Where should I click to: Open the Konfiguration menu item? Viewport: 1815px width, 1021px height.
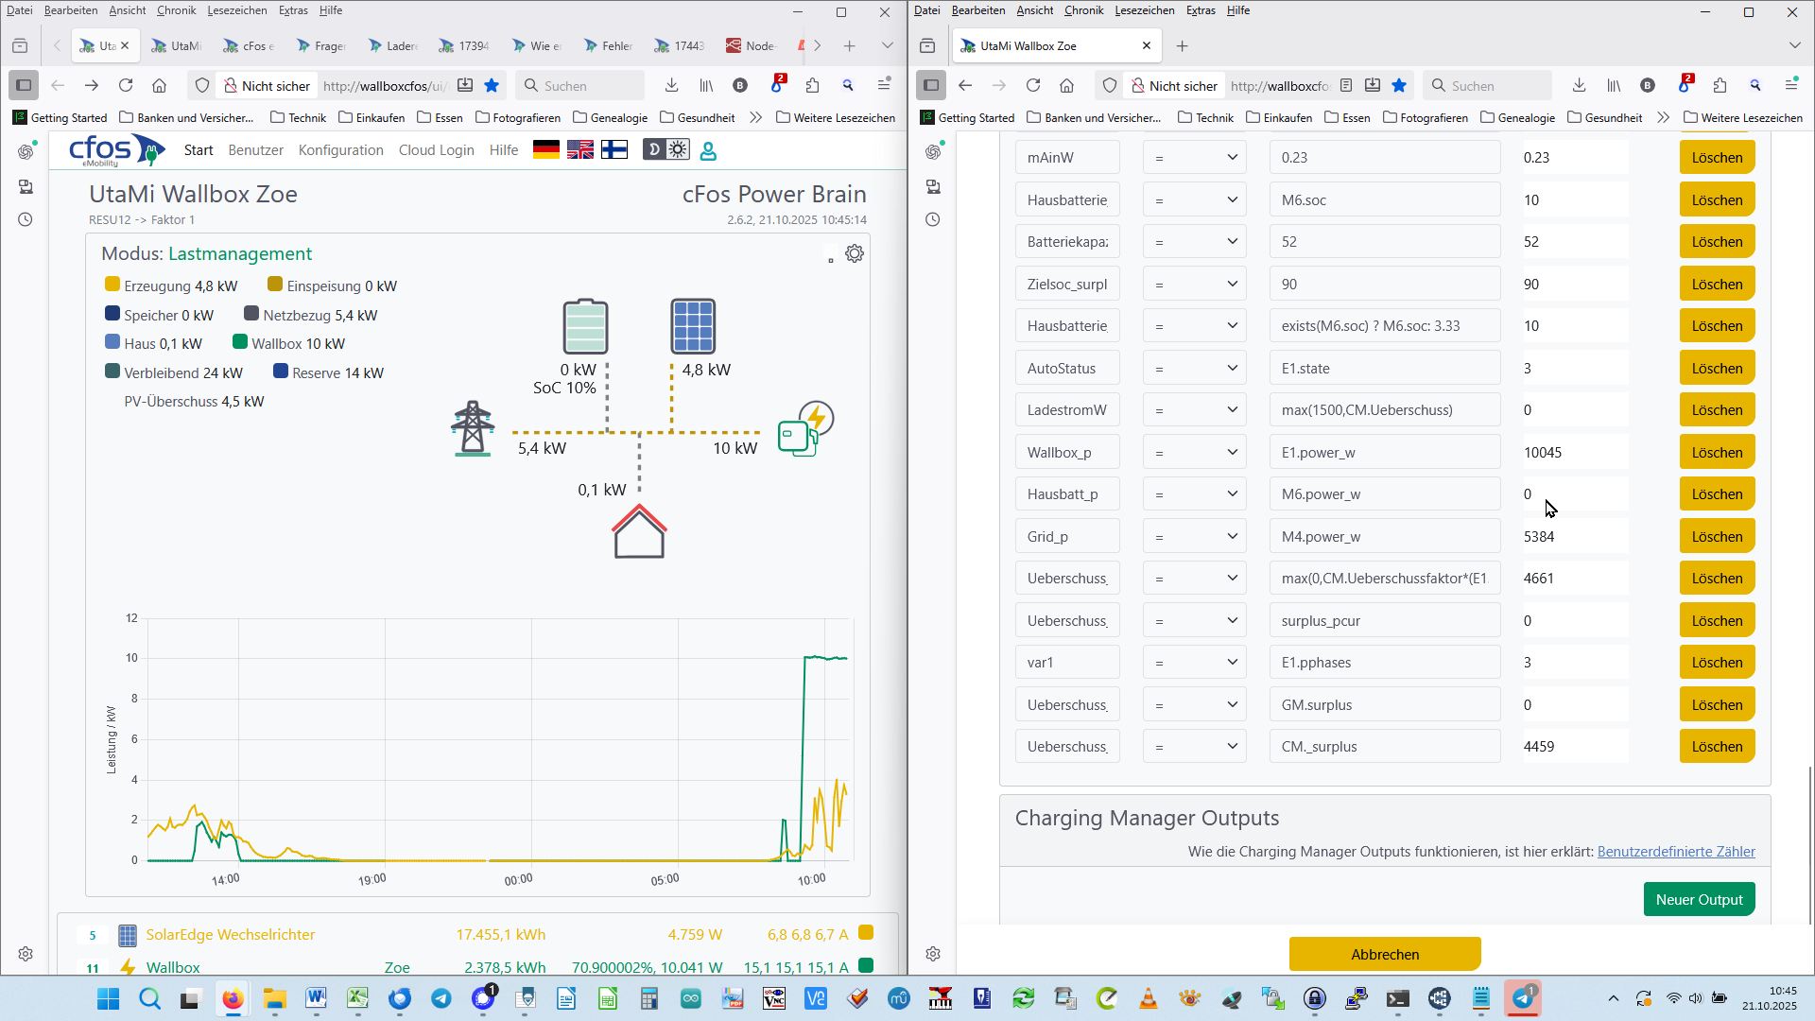(340, 150)
